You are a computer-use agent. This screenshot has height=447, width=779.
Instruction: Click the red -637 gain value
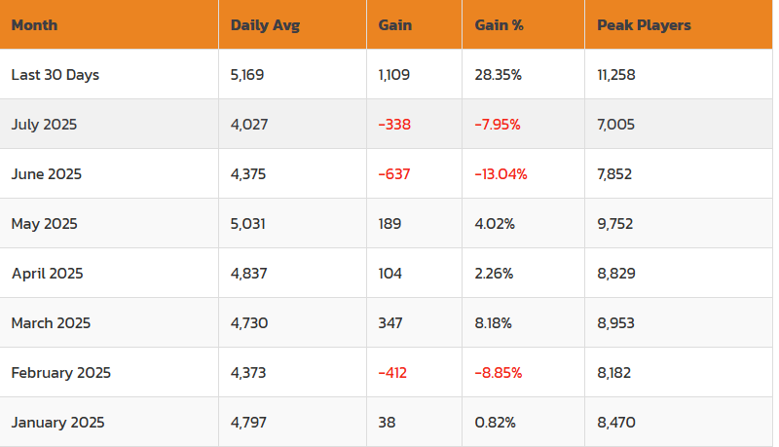tap(394, 173)
